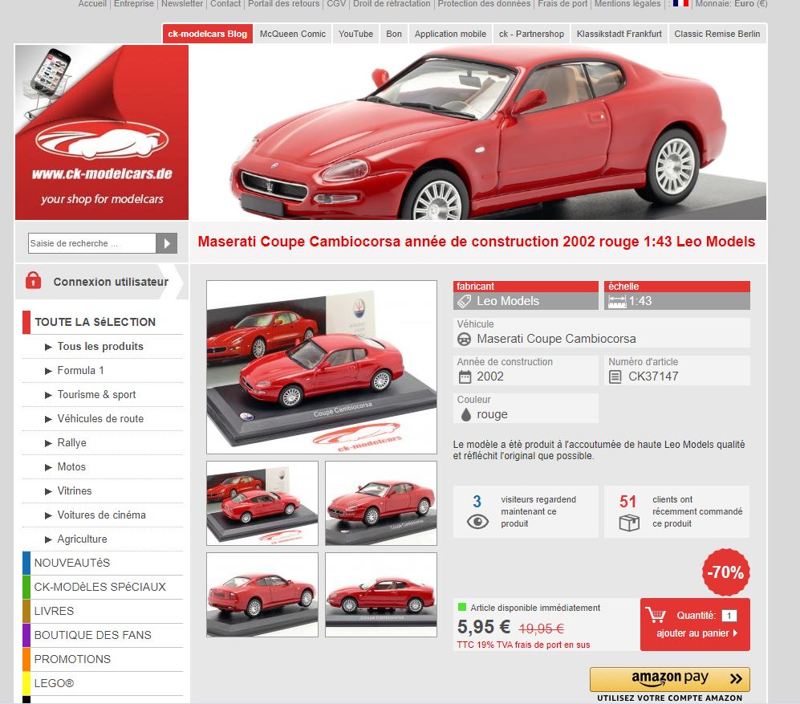
Task: Click the French flag language icon
Action: 680,3
